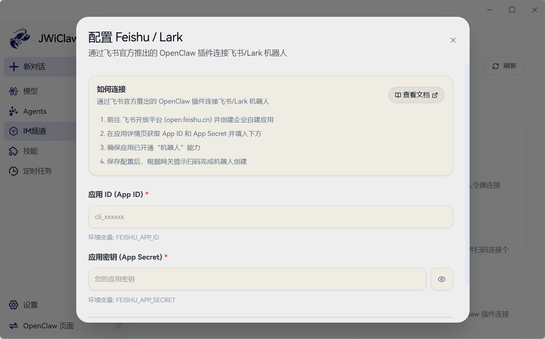This screenshot has width=545, height=339.
Task: Click the OpenClaw 页面 swap arrows icon
Action: (x=14, y=326)
